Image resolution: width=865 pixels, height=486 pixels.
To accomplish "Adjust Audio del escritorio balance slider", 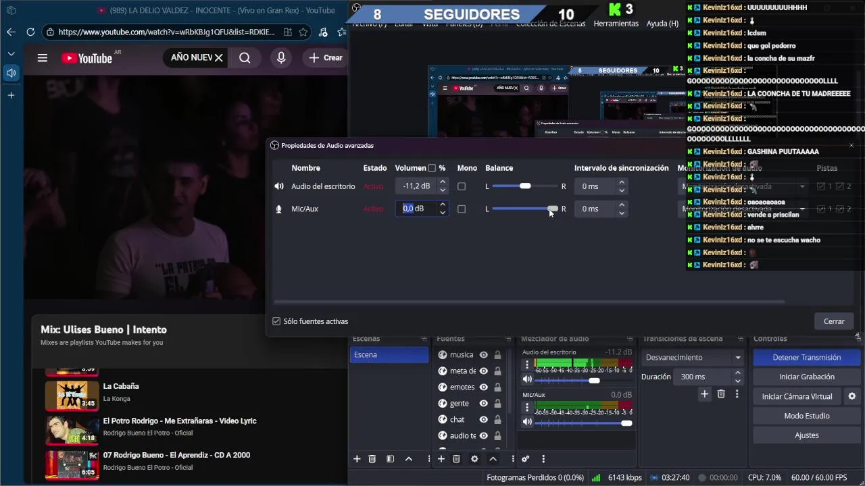I will point(525,186).
